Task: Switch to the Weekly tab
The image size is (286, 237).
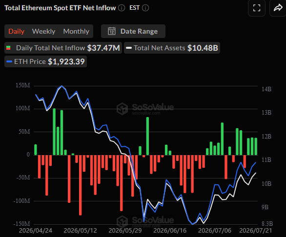Action: 44,31
